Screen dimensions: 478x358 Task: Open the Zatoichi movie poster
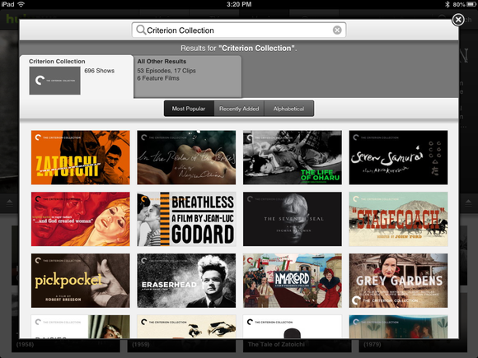(81, 158)
